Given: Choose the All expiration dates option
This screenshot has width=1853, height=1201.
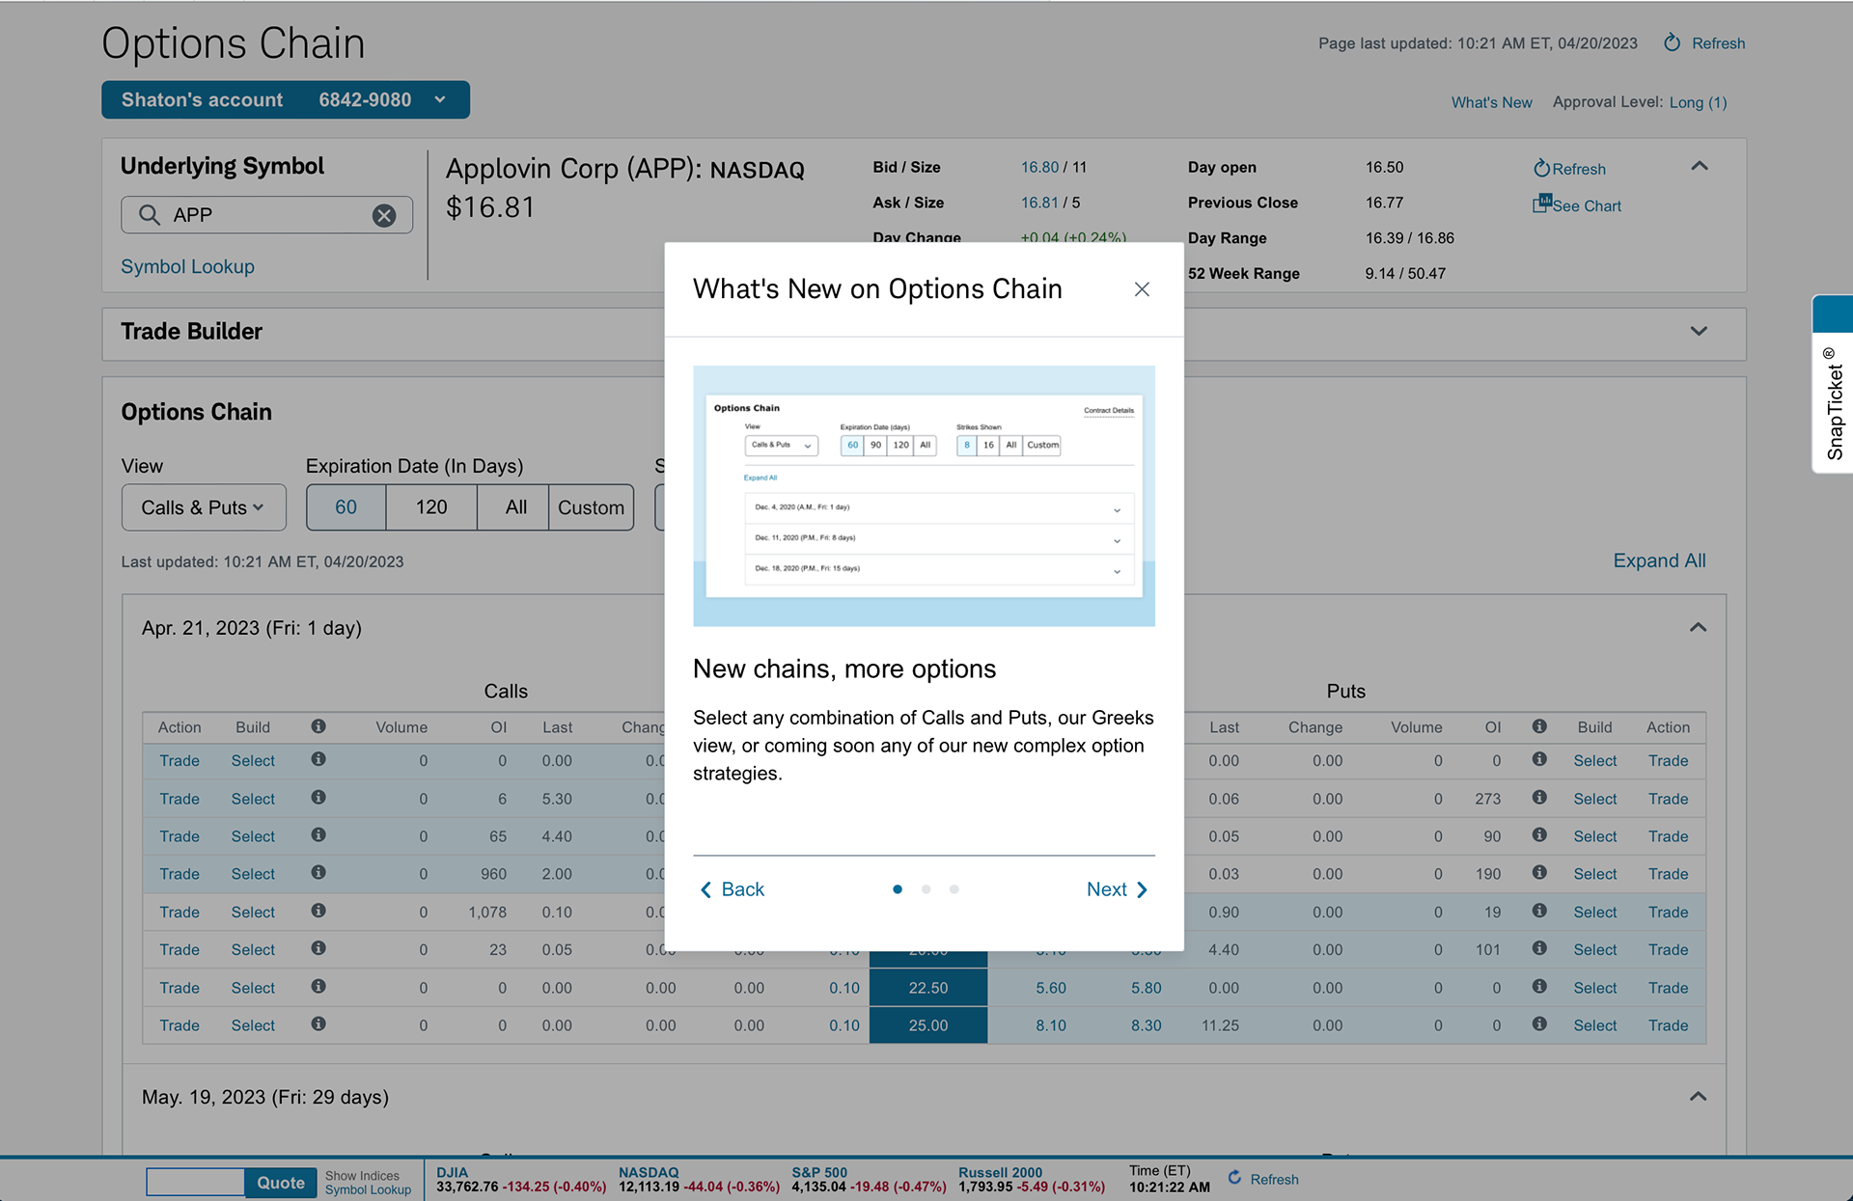Looking at the screenshot, I should [515, 507].
